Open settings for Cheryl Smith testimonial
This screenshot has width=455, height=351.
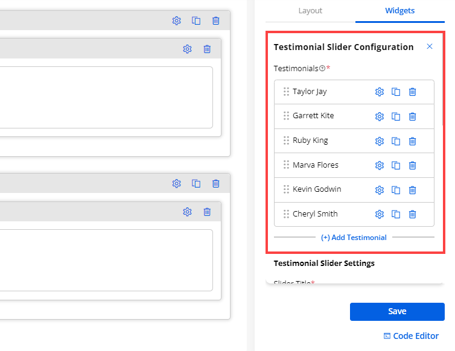pos(380,214)
